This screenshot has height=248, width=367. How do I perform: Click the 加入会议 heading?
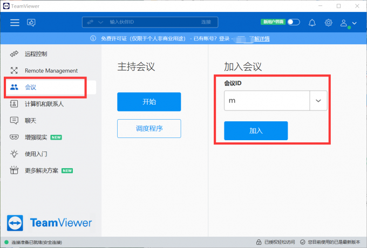point(243,67)
